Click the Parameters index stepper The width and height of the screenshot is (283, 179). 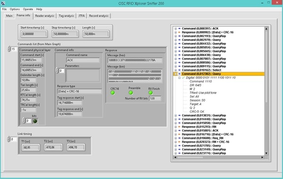pyautogui.click(x=57, y=70)
